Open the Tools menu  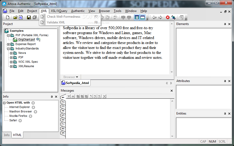tap(117, 11)
